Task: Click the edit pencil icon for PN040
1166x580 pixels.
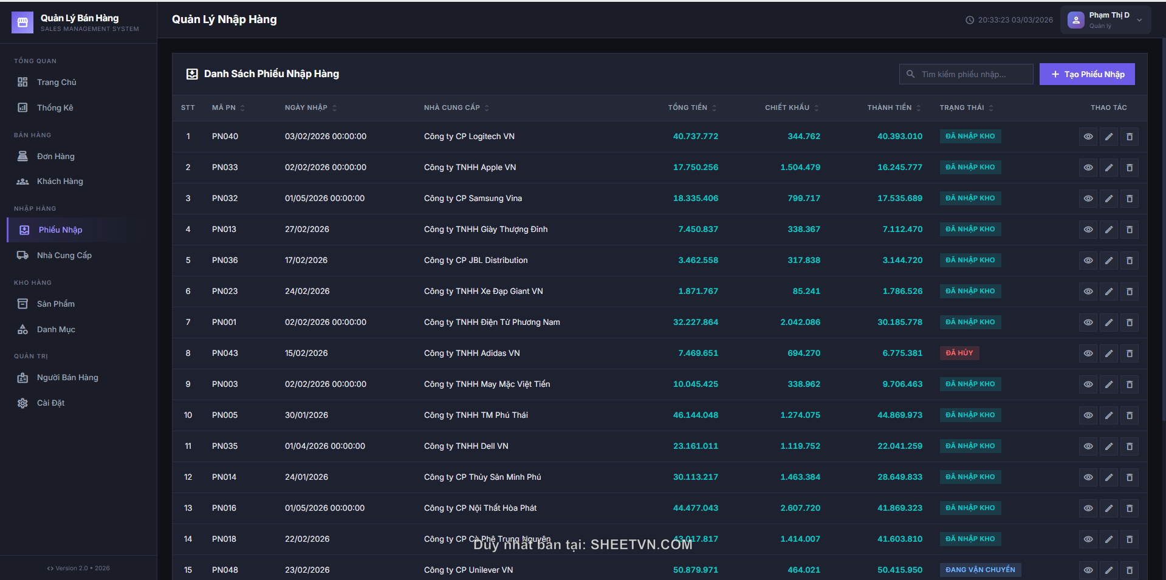Action: click(x=1108, y=137)
